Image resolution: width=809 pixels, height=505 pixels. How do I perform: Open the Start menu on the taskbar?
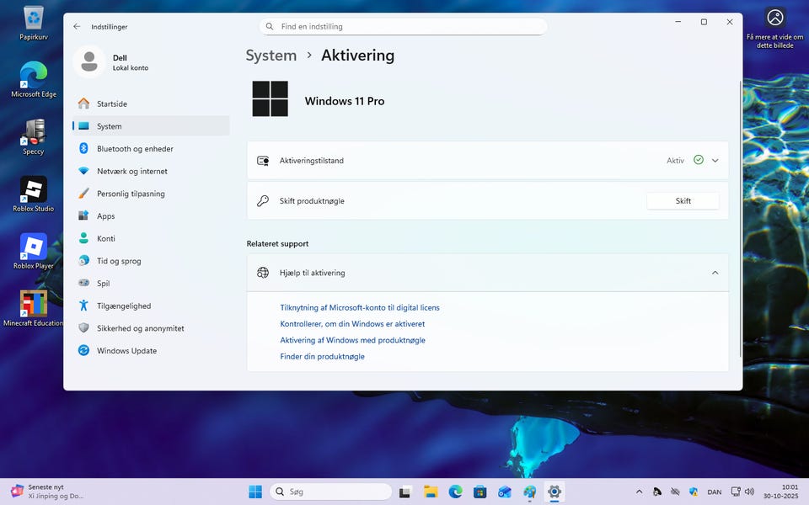tap(254, 492)
